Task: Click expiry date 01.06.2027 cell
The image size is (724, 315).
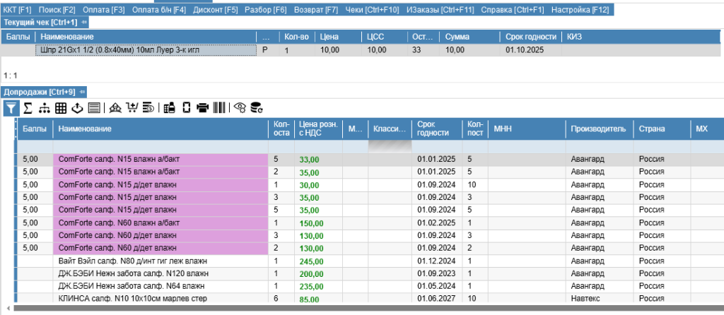Action: pyautogui.click(x=437, y=299)
